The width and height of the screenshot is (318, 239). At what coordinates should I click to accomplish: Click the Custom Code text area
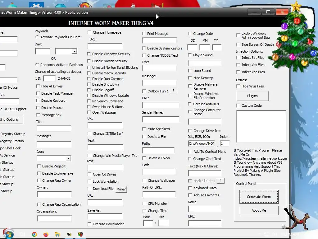point(261,126)
